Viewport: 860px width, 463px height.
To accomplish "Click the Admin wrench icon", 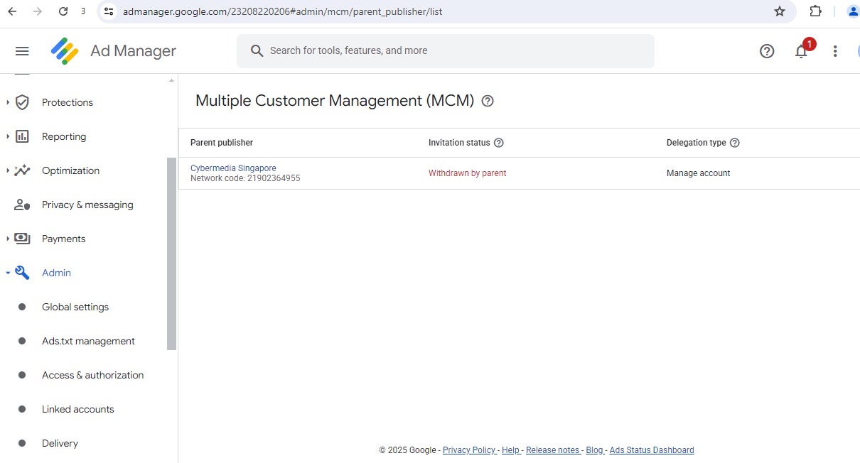I will pyautogui.click(x=22, y=273).
